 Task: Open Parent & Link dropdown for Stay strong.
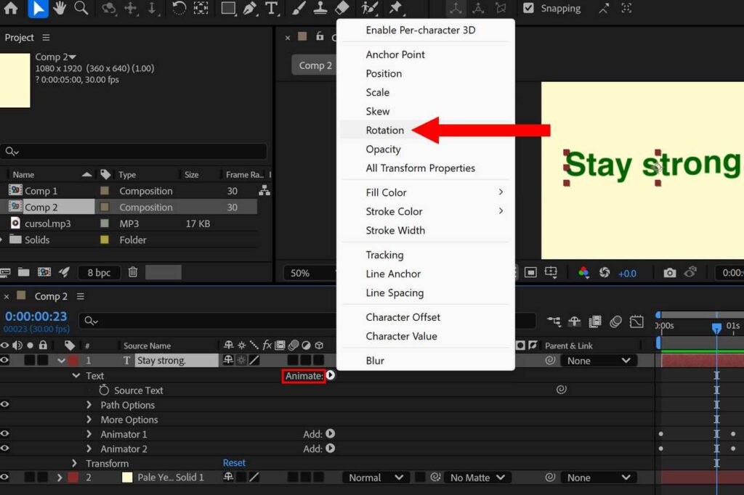click(599, 361)
